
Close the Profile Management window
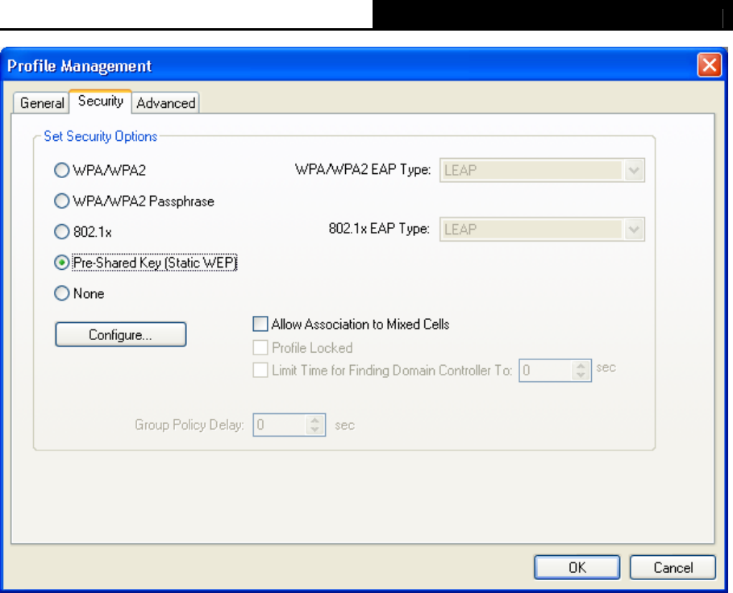709,65
